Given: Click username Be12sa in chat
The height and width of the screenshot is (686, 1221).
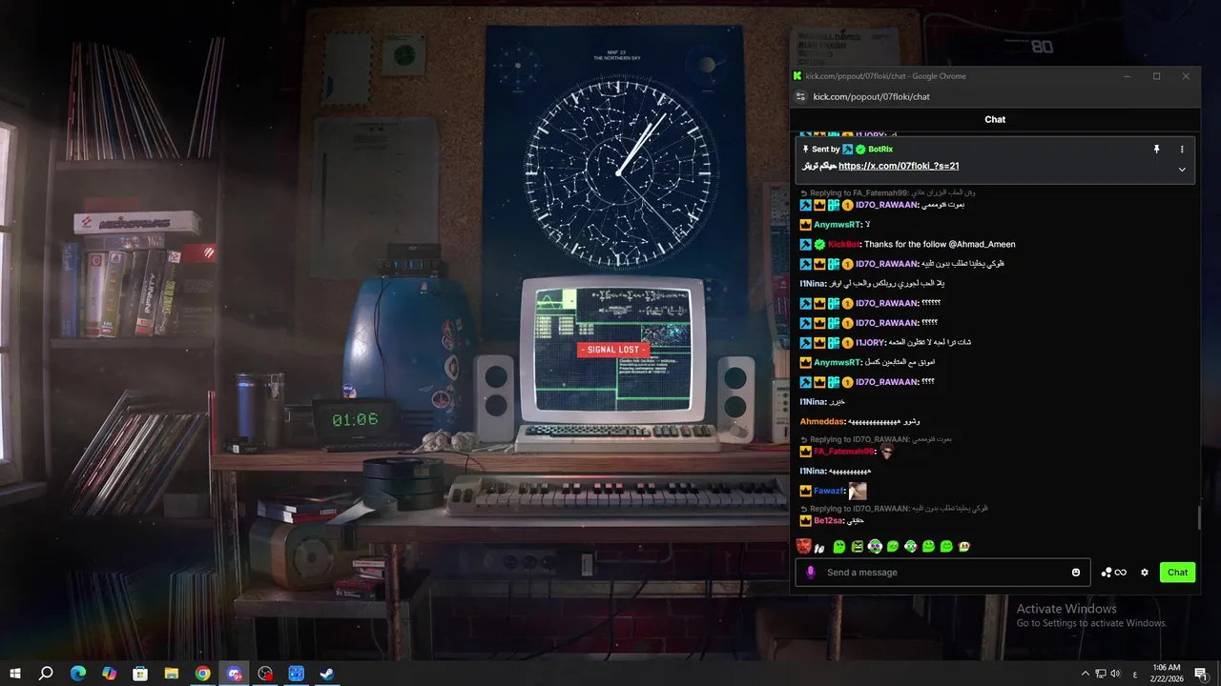Looking at the screenshot, I should point(828,520).
